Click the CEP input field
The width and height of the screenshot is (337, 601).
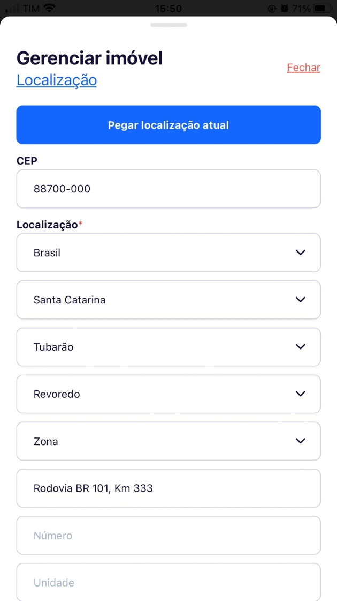point(168,189)
